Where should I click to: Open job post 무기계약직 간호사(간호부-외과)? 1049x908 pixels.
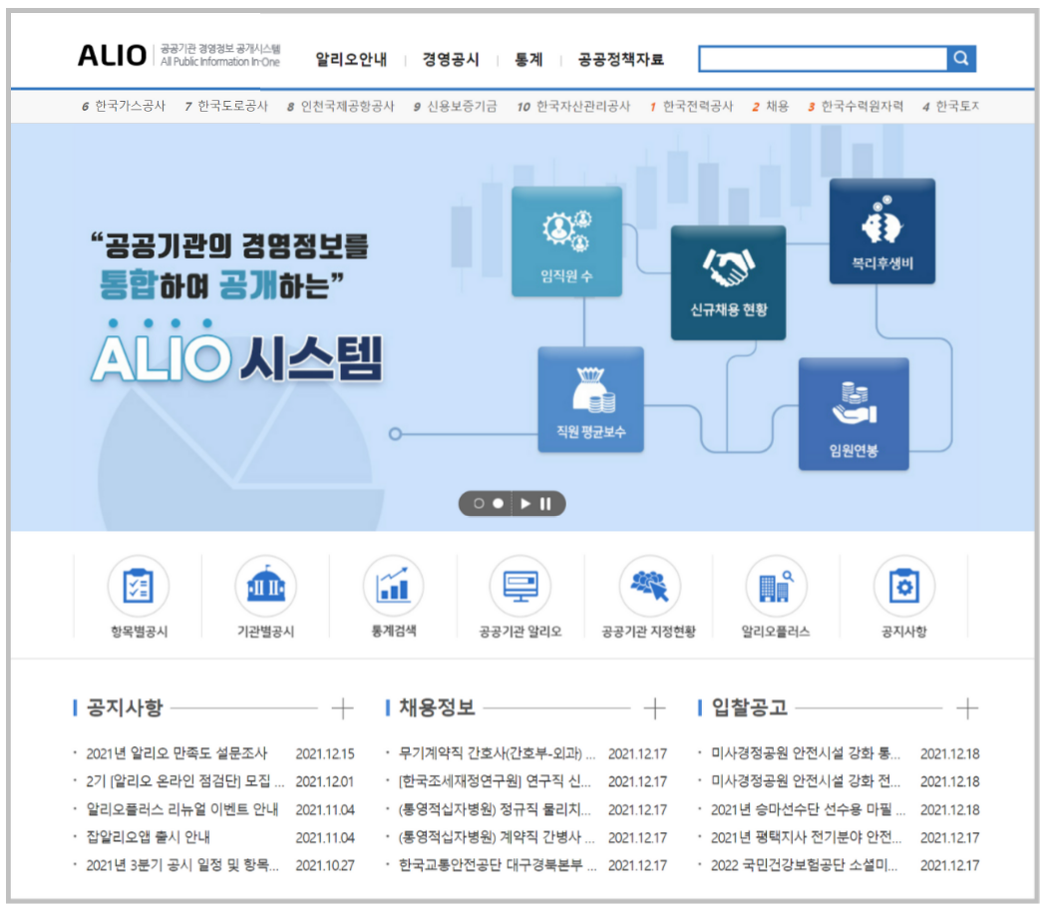pos(497,753)
